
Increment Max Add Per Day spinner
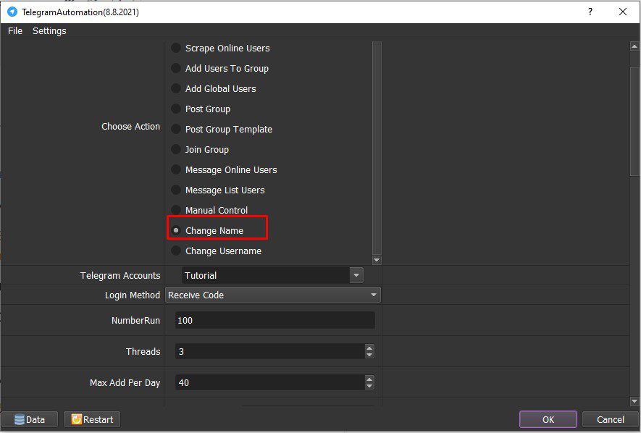pyautogui.click(x=369, y=379)
